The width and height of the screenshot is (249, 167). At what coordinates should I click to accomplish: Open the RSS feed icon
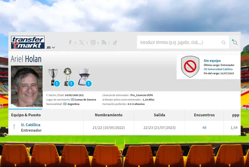104,42
